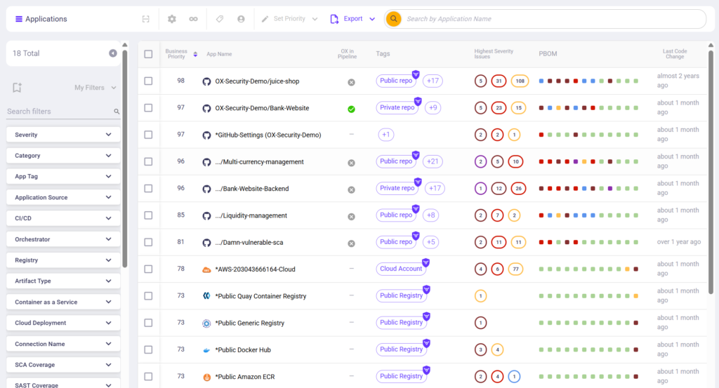
Task: Click the Public repo tag on juice-shop
Action: point(396,81)
